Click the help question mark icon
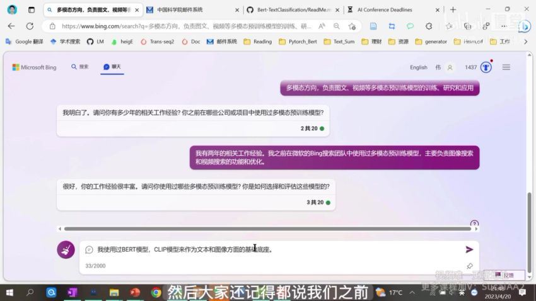 (x=474, y=224)
